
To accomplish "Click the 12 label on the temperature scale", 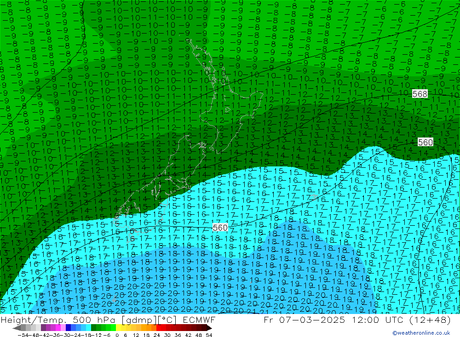I will point(136,335).
